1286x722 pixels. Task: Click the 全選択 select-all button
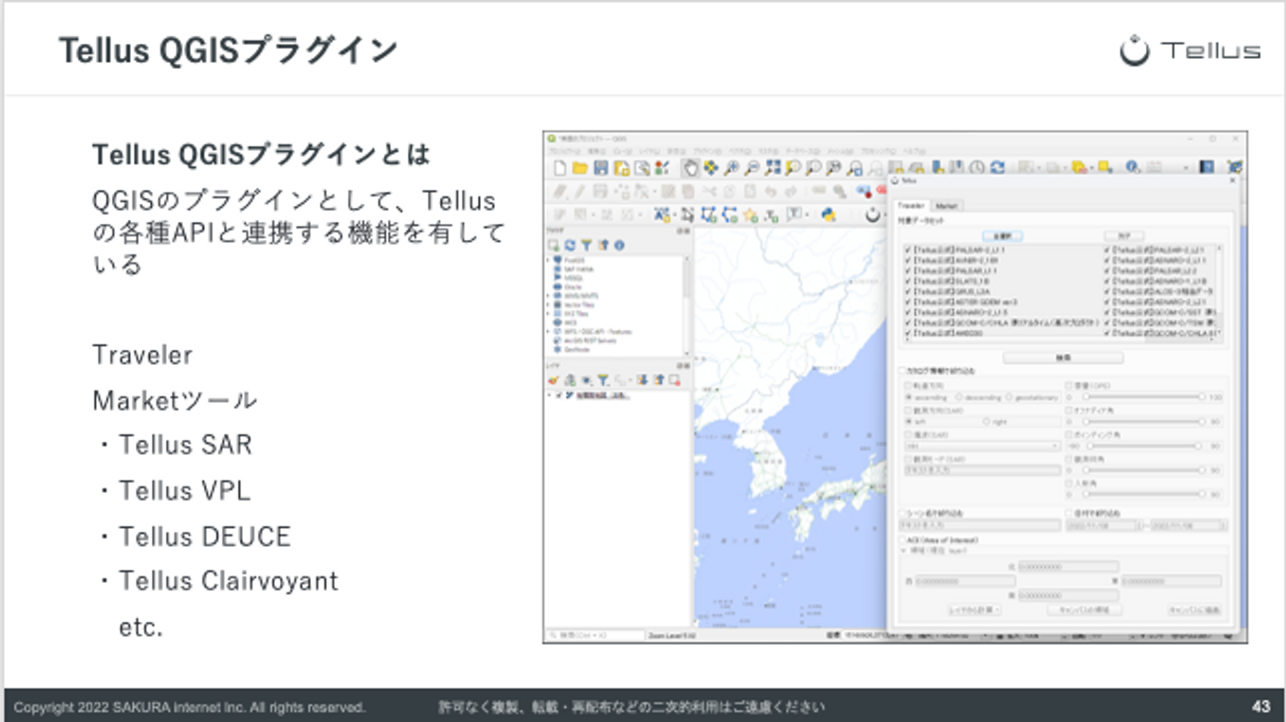[x=1002, y=236]
